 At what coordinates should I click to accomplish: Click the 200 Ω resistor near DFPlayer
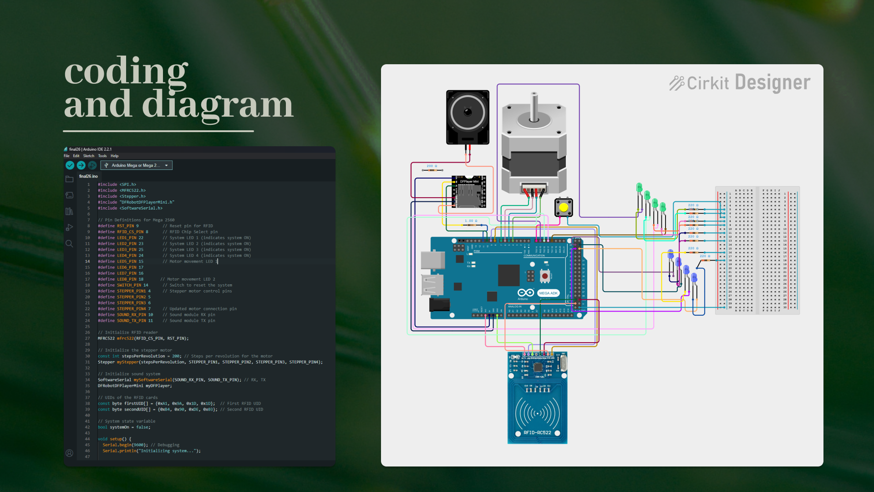click(x=432, y=170)
